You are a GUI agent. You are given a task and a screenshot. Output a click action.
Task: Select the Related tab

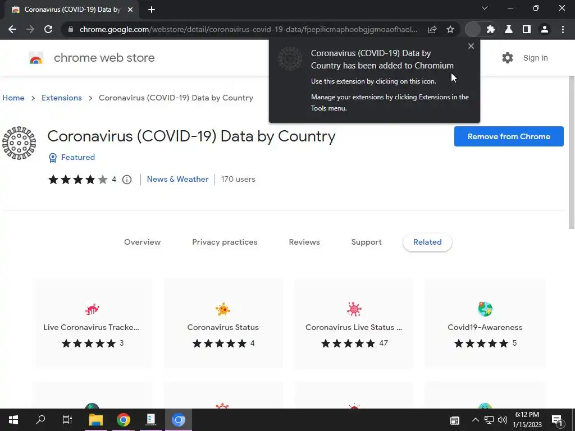(427, 242)
